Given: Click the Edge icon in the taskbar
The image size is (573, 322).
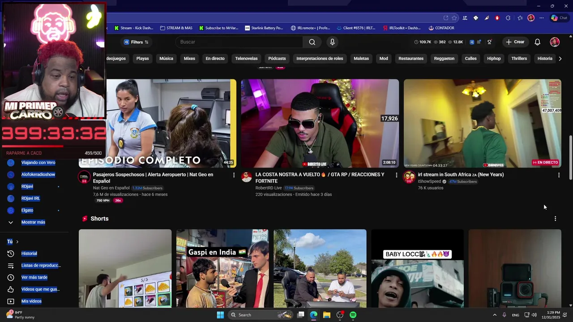Looking at the screenshot, I should pos(314,315).
